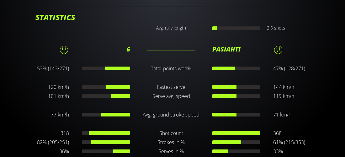Select the Avg. ground stroke speed label
The height and width of the screenshot is (157, 345).
coord(171,115)
